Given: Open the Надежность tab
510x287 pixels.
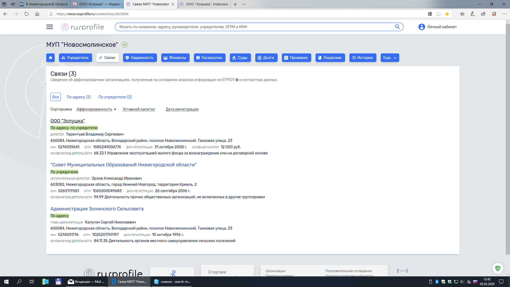Looking at the screenshot, I should click(140, 58).
